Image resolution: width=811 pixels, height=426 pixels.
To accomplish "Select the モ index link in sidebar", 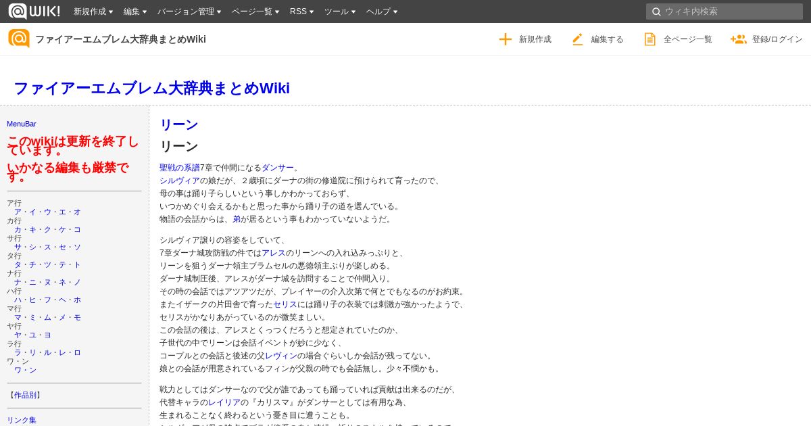I will pyautogui.click(x=77, y=317).
